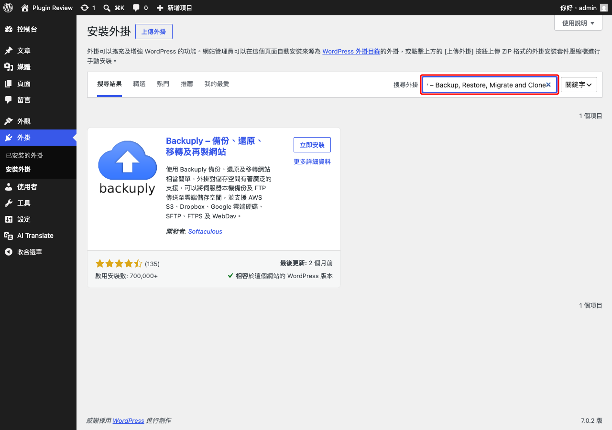Viewport: 612px width, 430px height.
Task: Open the command palette search icon ⌘K
Action: point(106,8)
